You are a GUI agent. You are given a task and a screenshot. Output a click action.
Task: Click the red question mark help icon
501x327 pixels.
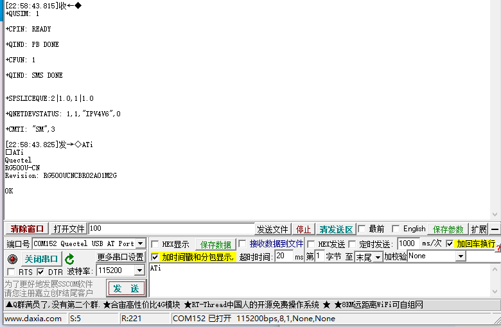pos(498,248)
